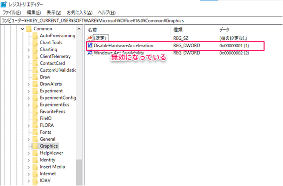This screenshot has width=283, height=186.
Task: Select the Graphics tree item label
Action: coord(49,146)
